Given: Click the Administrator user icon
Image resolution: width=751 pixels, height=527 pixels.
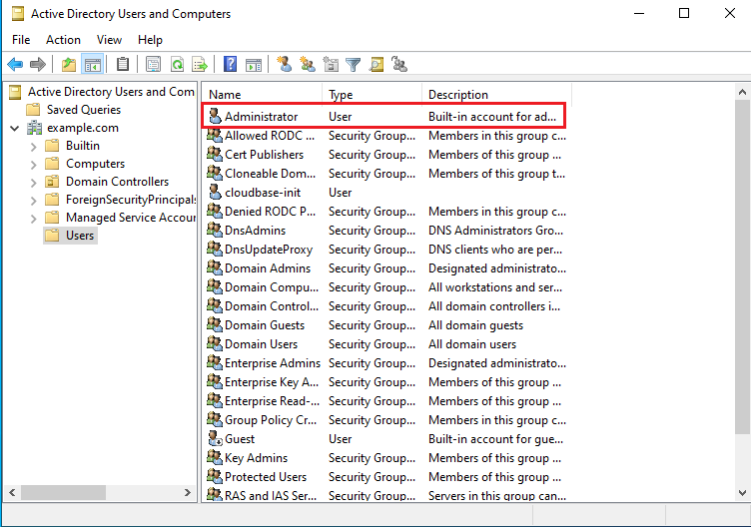Looking at the screenshot, I should tap(216, 116).
